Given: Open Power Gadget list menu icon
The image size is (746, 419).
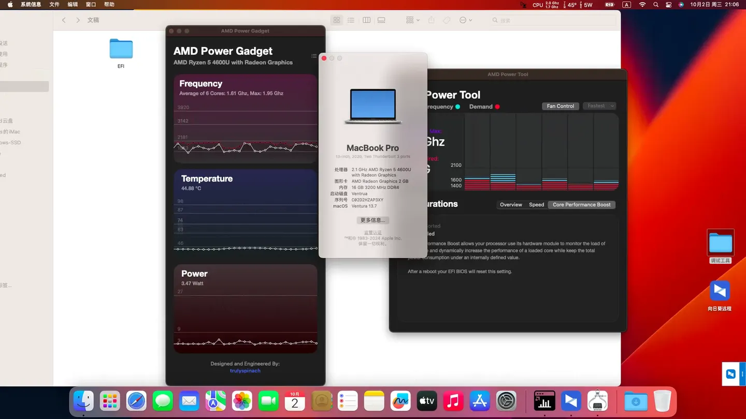Looking at the screenshot, I should (314, 56).
